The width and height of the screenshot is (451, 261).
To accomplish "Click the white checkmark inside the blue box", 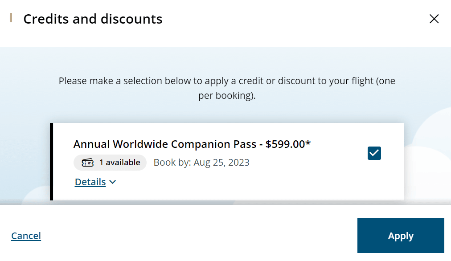I will [x=374, y=153].
